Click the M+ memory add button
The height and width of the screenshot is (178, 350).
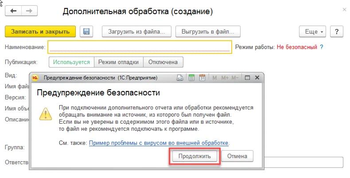[225, 78]
